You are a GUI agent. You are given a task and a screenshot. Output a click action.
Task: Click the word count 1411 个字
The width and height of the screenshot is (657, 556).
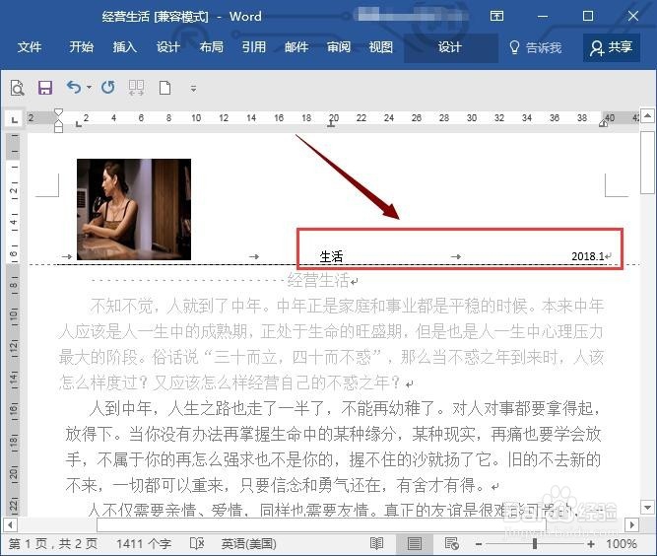pyautogui.click(x=143, y=544)
